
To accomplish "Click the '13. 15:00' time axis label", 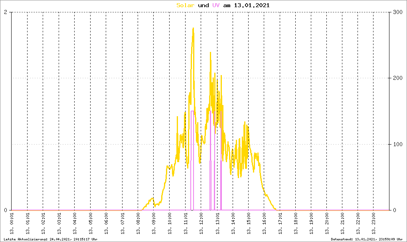I will [249, 224].
